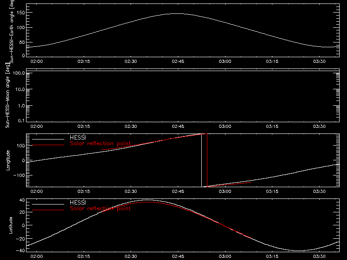Click the Sun-HESSI-Moon angle axis label
This screenshot has height=260, width=347.
pyautogui.click(x=7, y=96)
